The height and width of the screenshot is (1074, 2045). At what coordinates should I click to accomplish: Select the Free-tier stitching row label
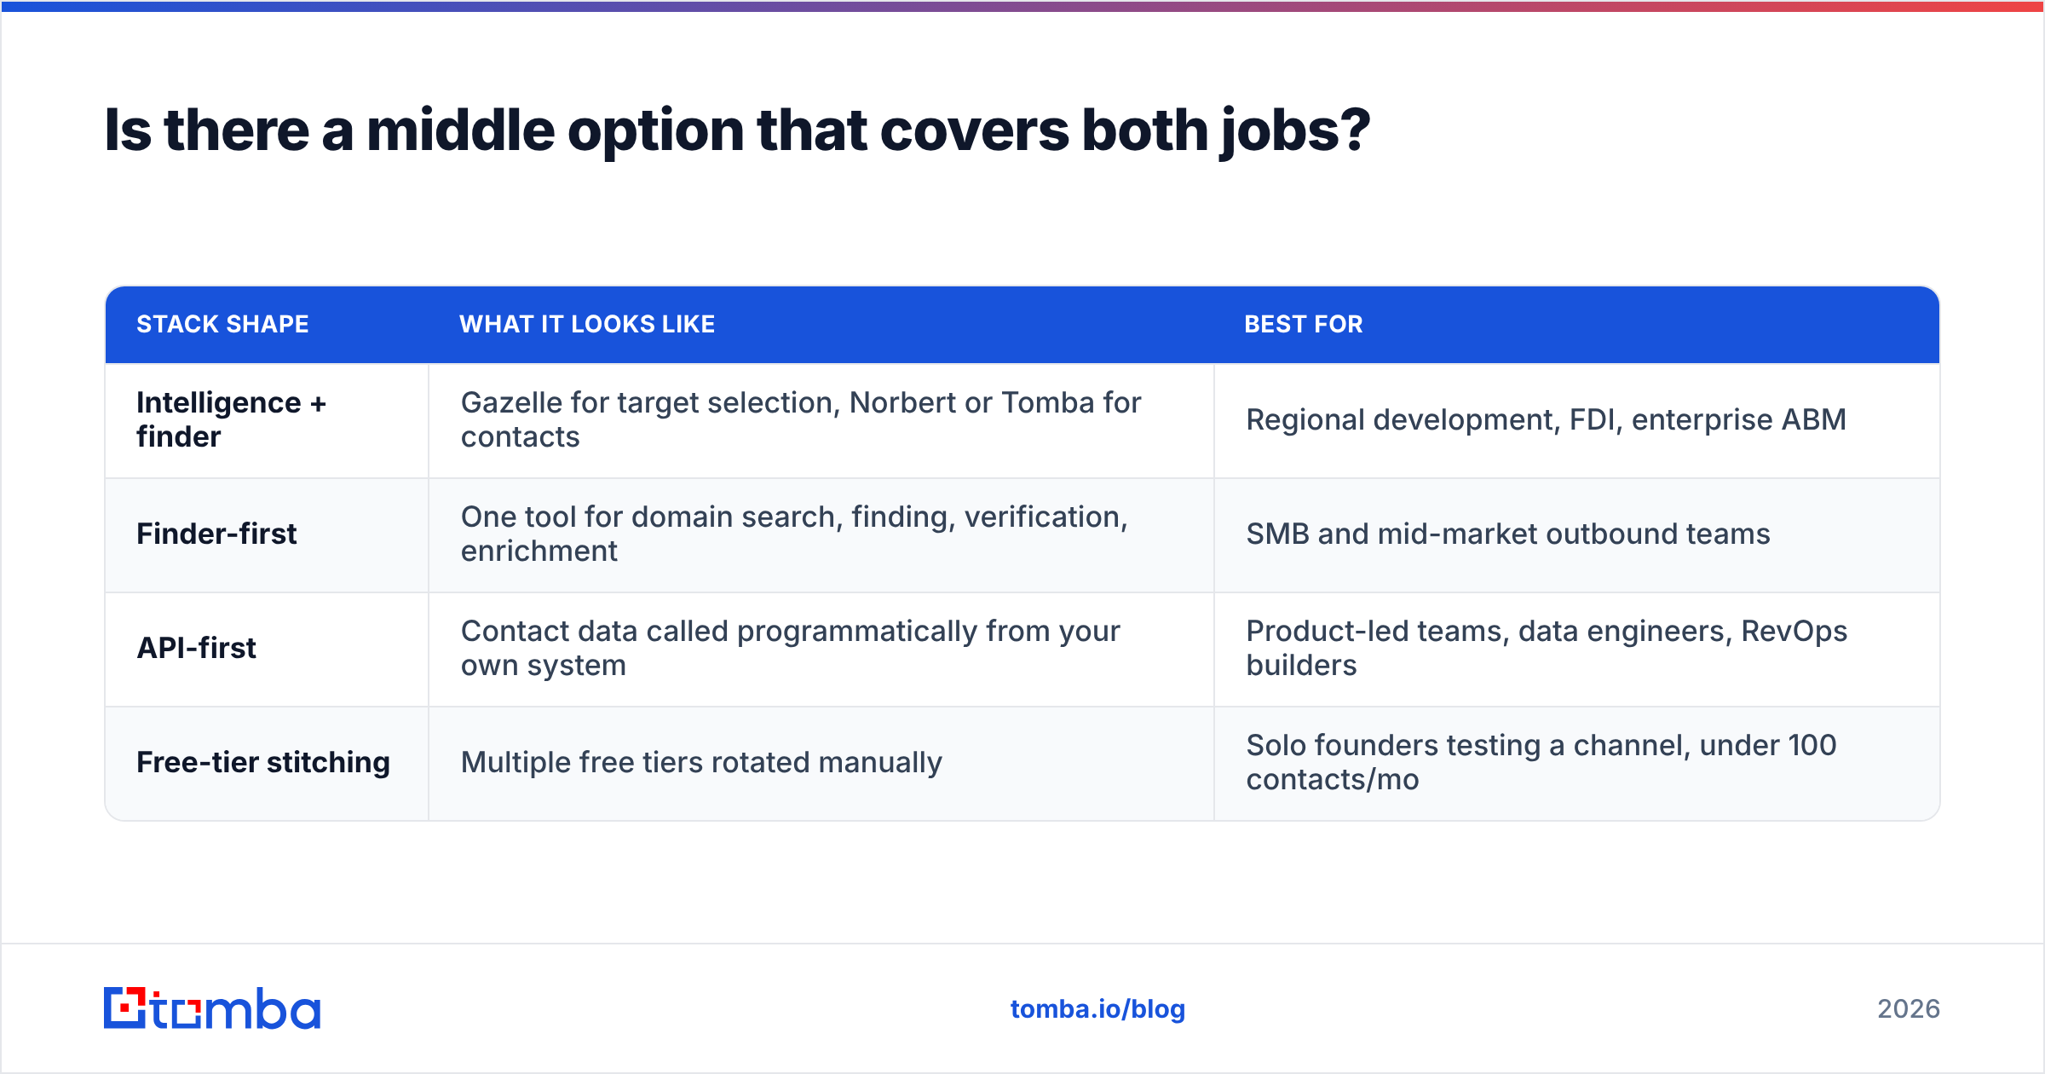coord(263,762)
